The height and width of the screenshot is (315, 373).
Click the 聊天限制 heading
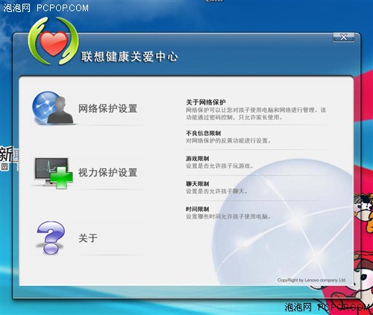(198, 184)
